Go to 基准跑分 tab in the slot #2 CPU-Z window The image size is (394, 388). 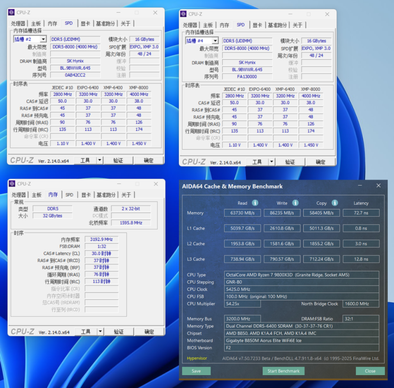[x=105, y=24]
